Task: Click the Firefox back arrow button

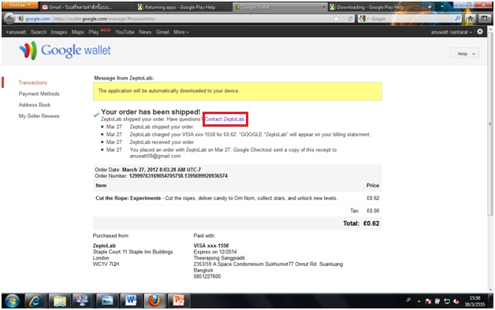Action: point(9,19)
